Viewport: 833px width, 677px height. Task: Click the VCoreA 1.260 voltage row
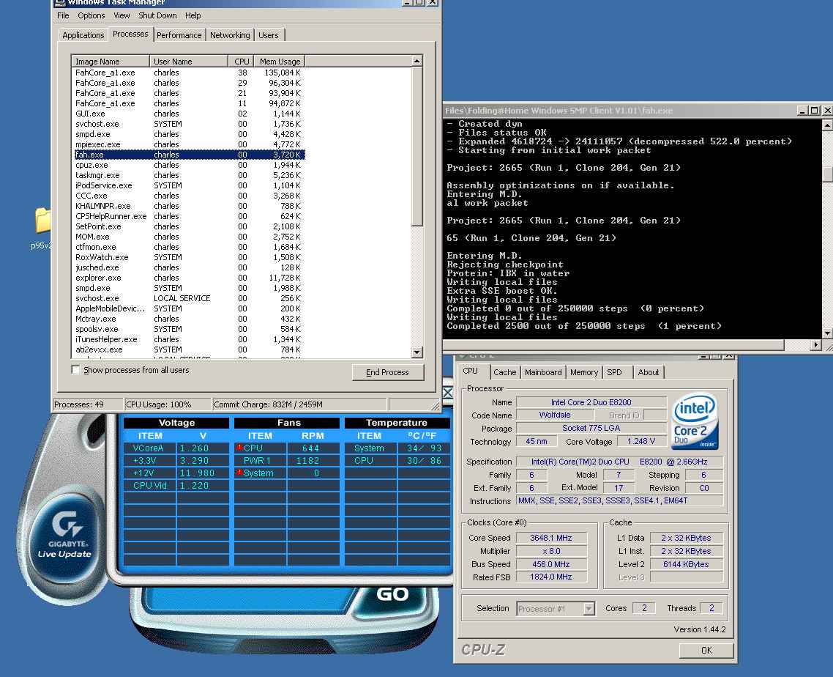pos(176,448)
